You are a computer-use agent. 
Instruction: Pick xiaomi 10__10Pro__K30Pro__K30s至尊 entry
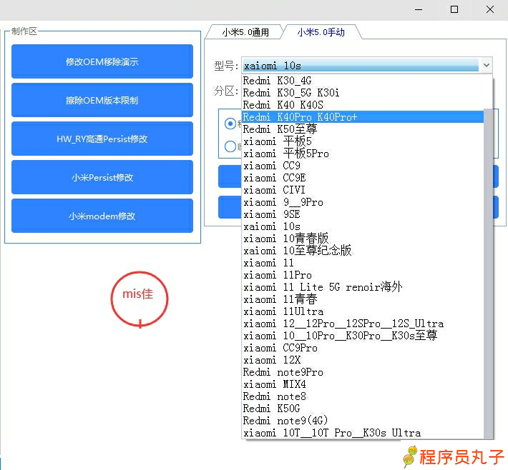tap(363, 336)
